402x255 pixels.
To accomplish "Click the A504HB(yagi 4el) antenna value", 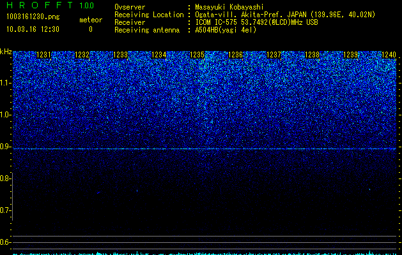I will (x=226, y=30).
